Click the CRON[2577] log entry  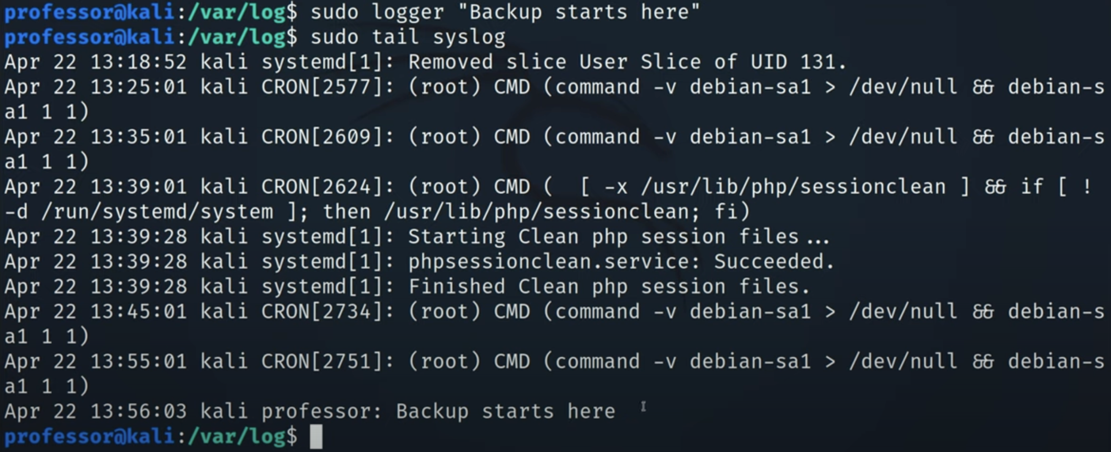(x=554, y=99)
